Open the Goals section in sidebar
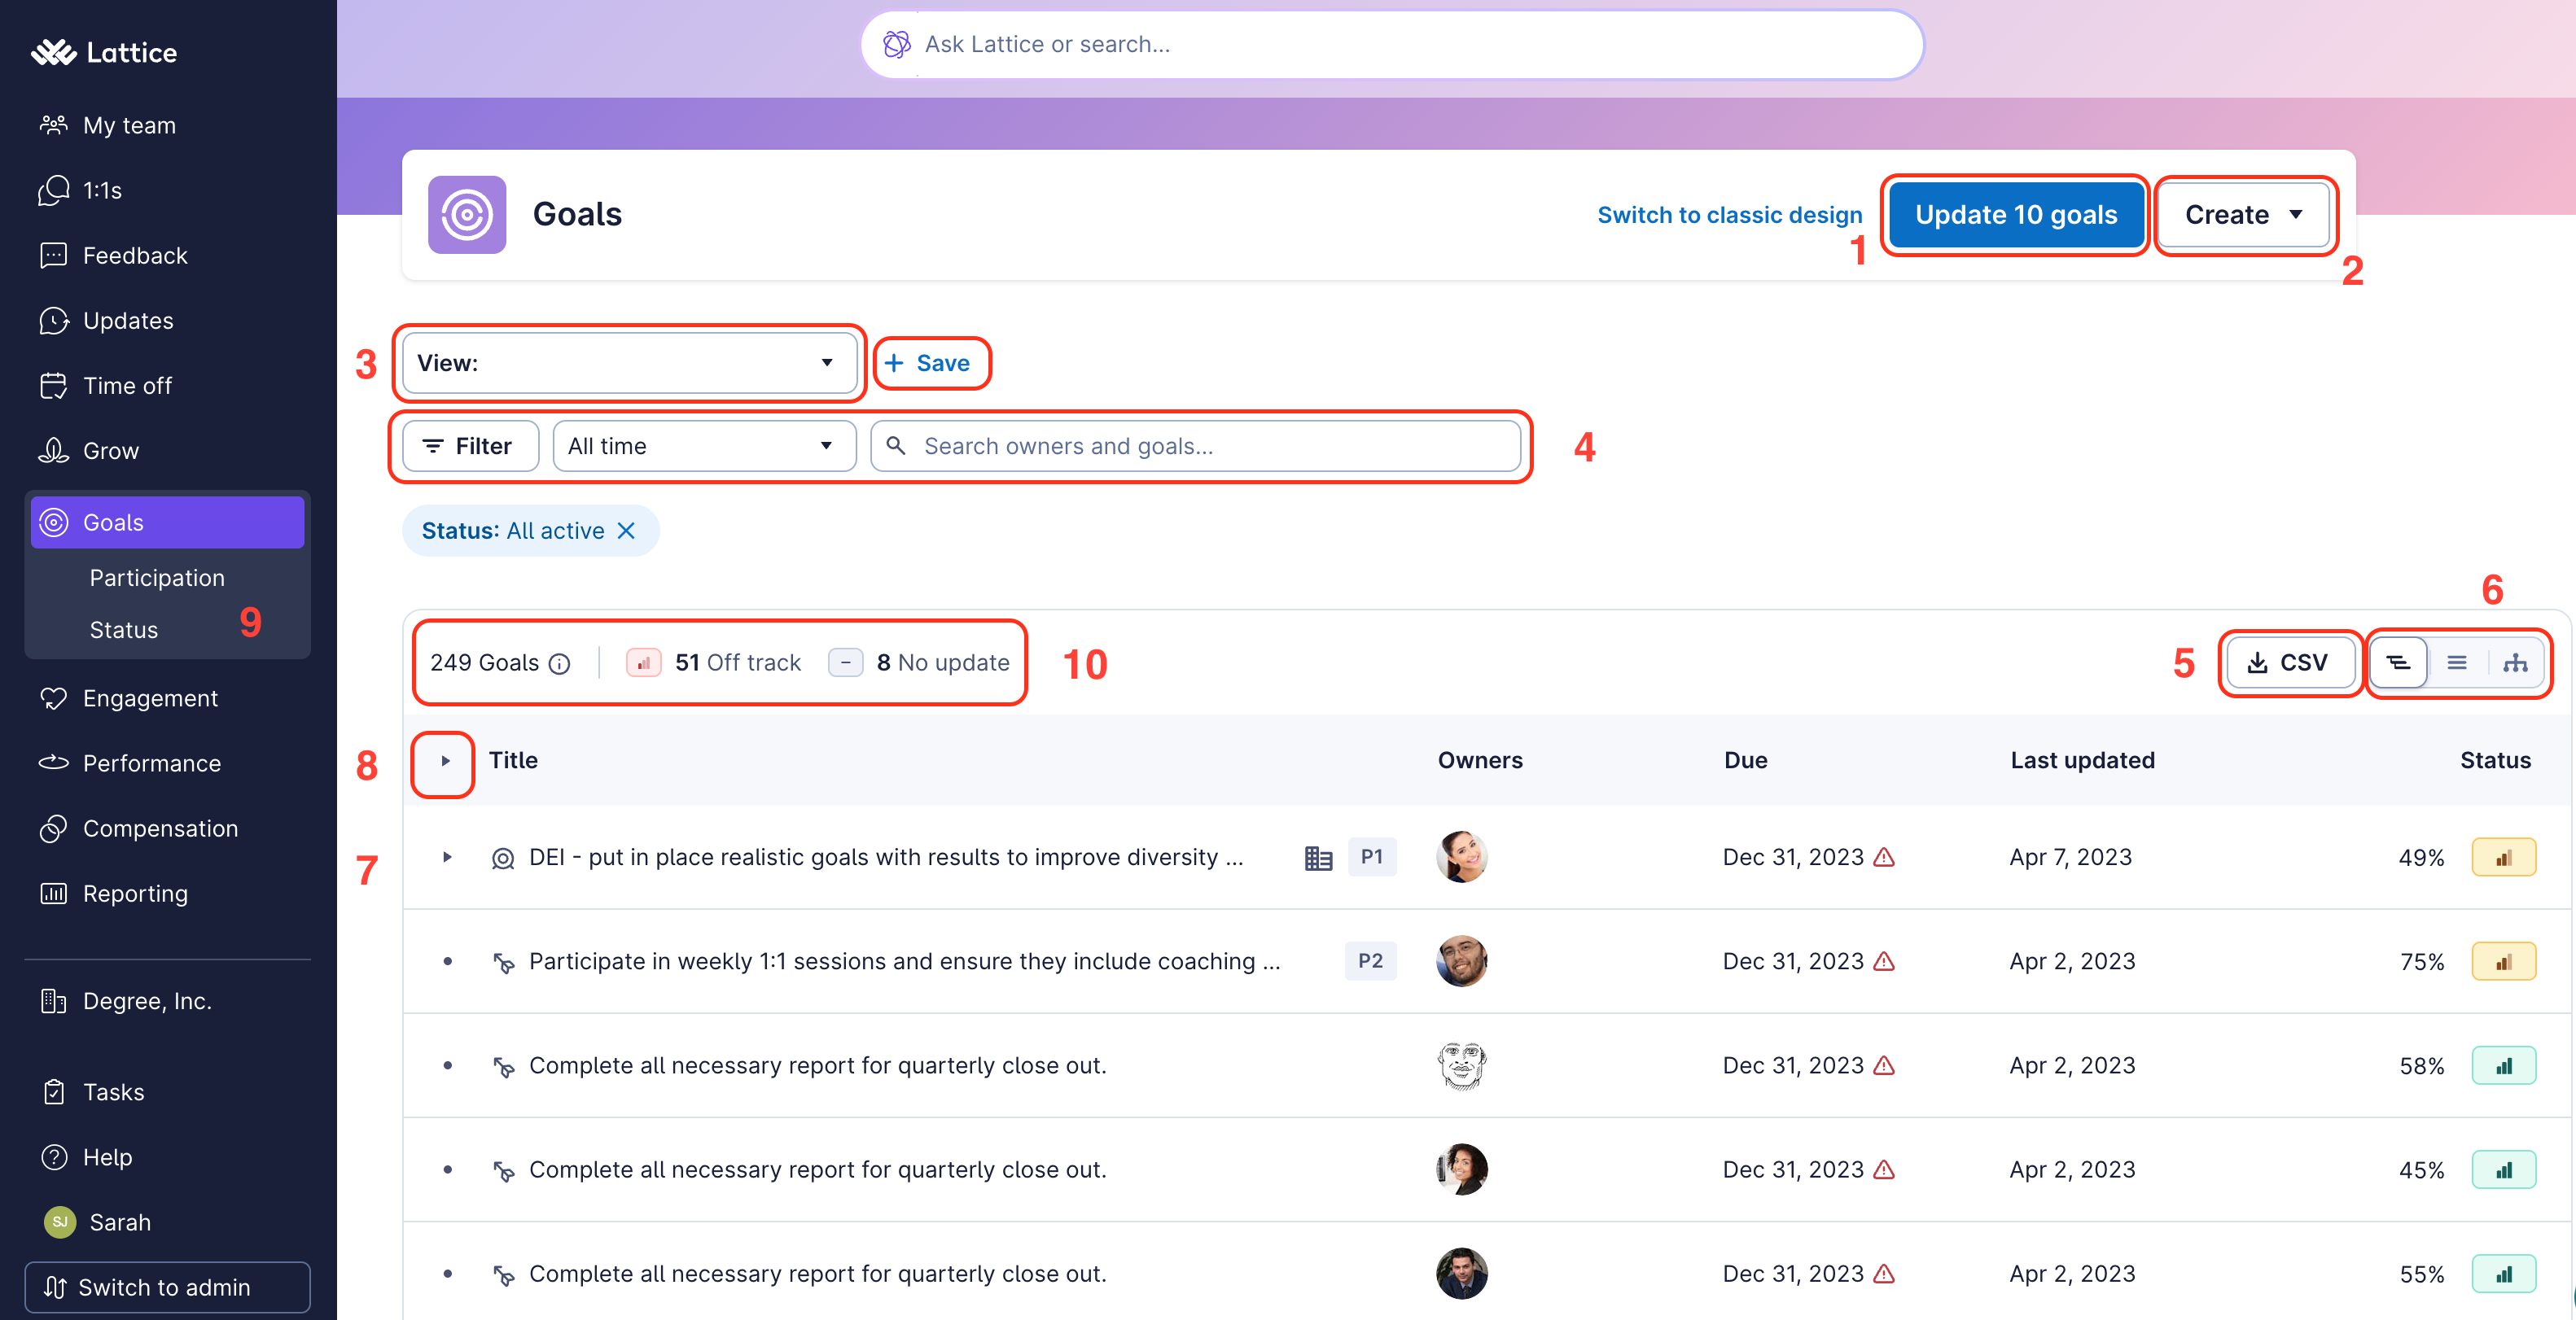This screenshot has height=1320, width=2576. tap(113, 522)
